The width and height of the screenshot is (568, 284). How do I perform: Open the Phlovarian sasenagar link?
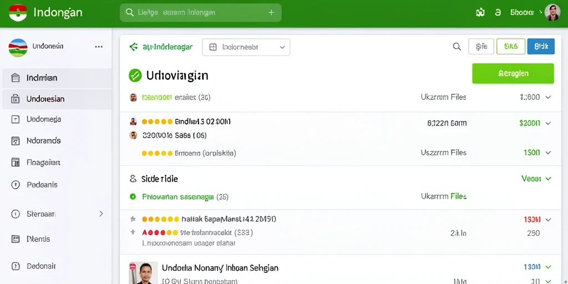pos(178,197)
